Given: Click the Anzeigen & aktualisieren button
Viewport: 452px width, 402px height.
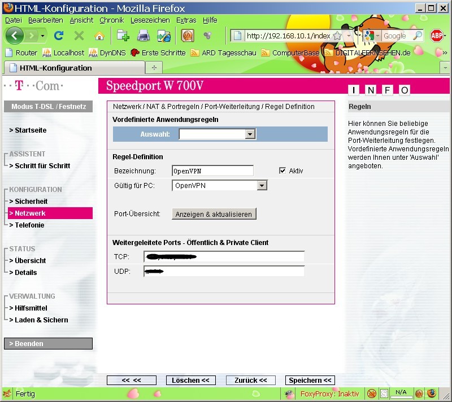Looking at the screenshot, I should 214,214.
